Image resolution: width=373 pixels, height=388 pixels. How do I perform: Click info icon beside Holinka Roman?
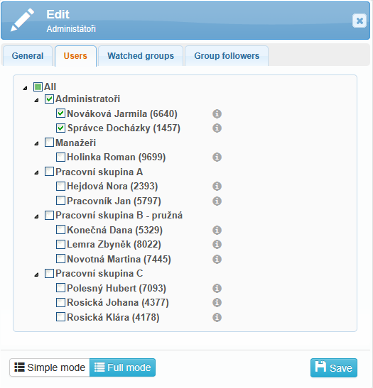click(217, 157)
